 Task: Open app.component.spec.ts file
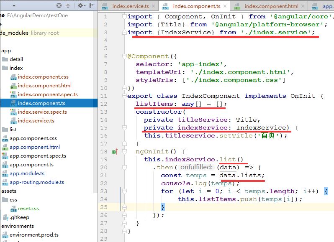[38, 156]
